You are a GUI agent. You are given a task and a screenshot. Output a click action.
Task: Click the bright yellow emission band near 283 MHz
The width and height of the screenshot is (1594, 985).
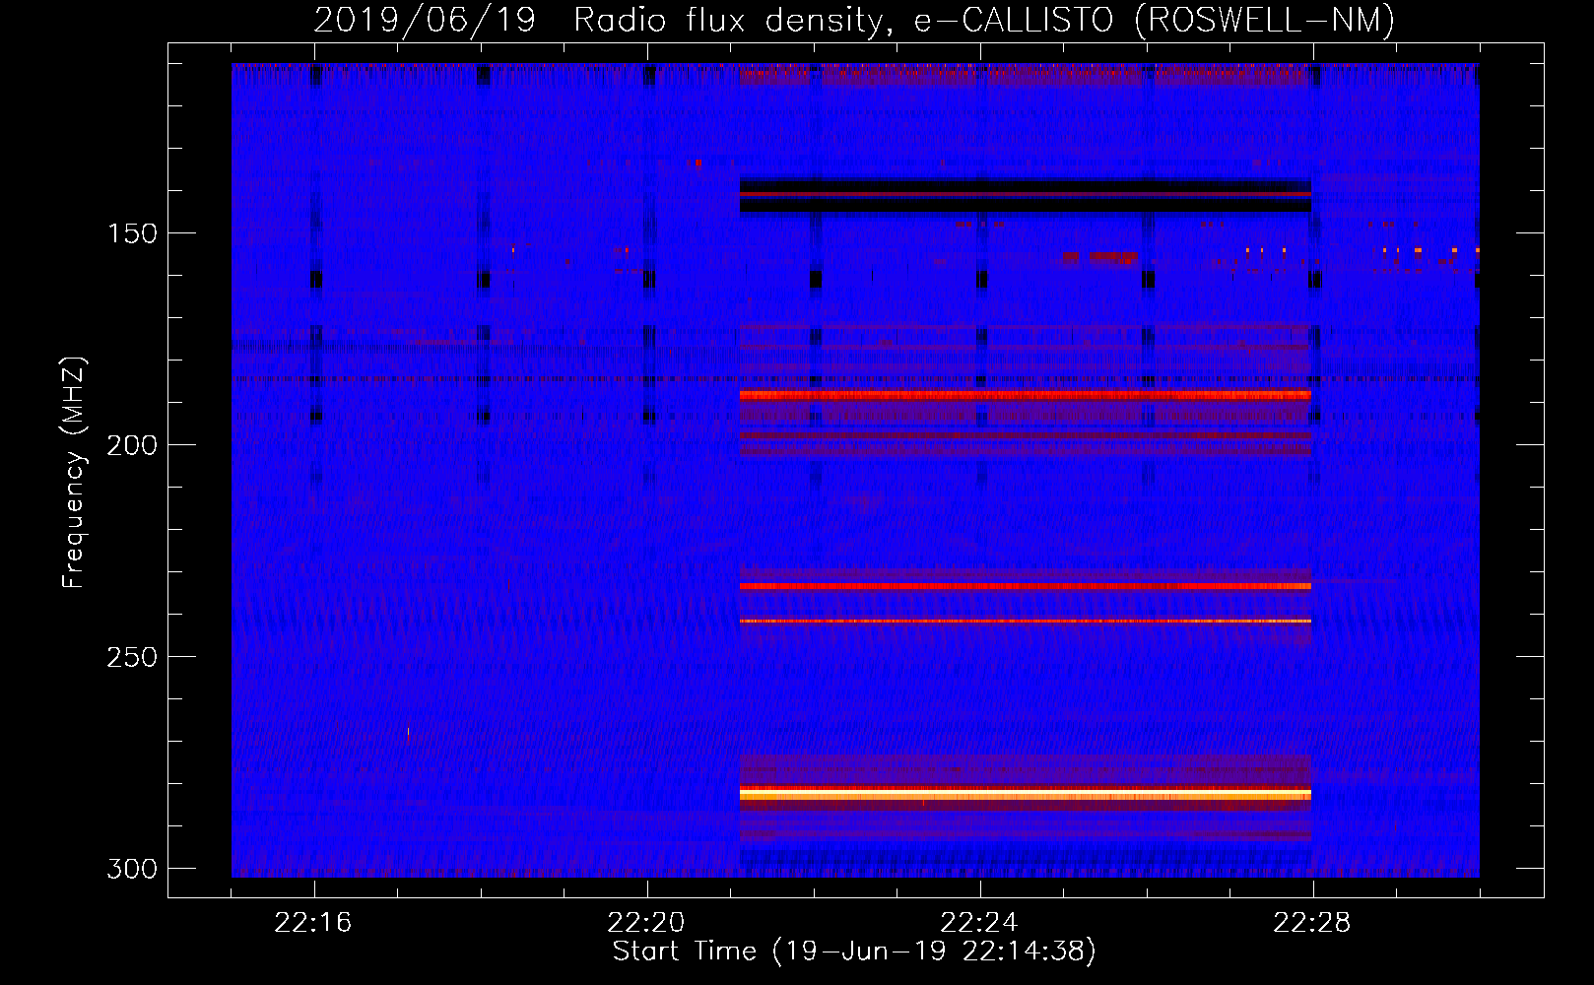point(1026,794)
